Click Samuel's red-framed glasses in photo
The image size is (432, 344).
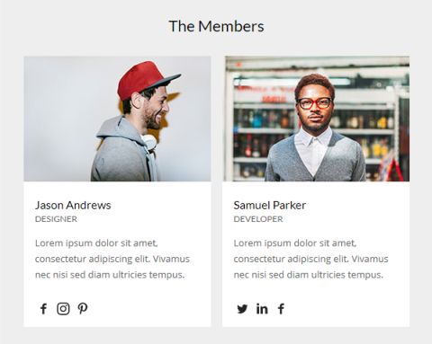(315, 103)
